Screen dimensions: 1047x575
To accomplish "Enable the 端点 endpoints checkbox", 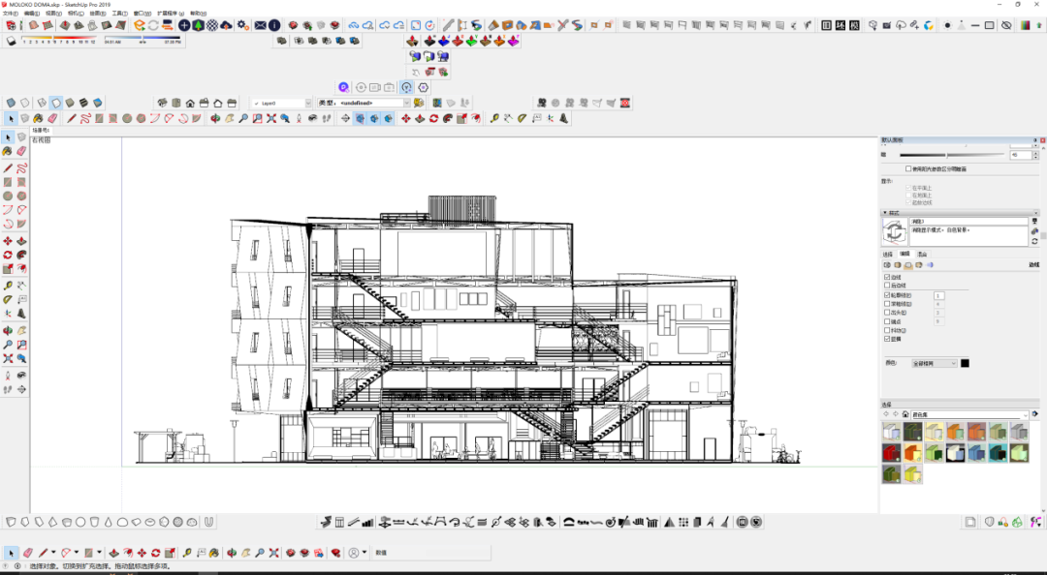I will (x=887, y=321).
